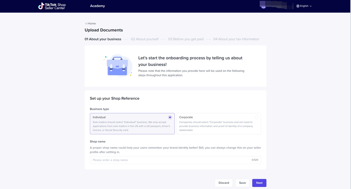The image size is (351, 189).
Task: Return via the Home link
Action: point(92,24)
